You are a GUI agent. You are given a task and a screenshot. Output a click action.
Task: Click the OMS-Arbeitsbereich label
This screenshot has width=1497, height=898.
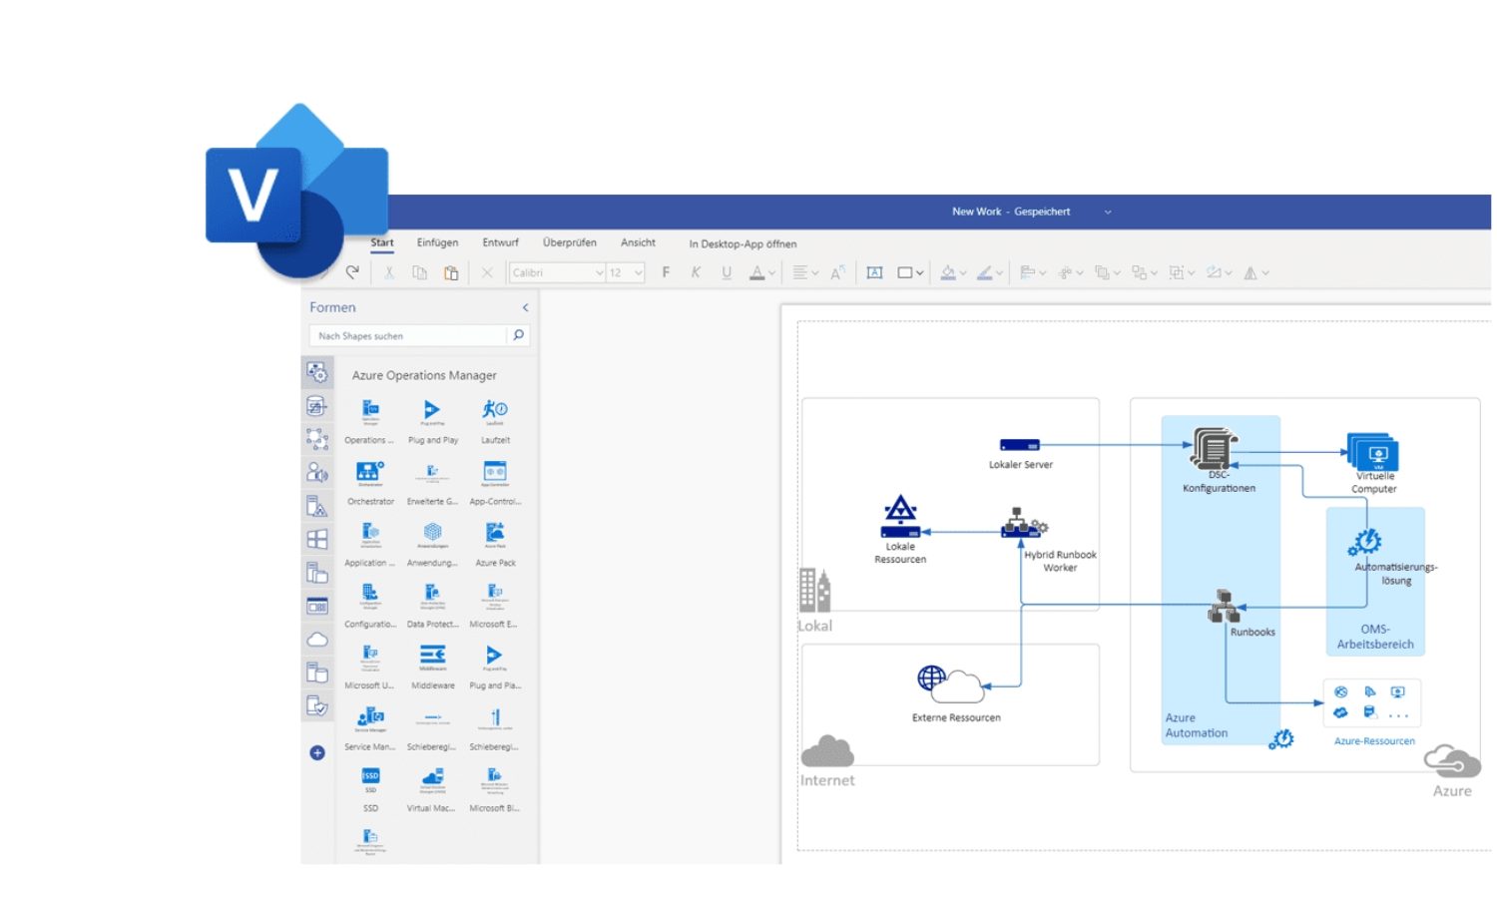(1375, 637)
